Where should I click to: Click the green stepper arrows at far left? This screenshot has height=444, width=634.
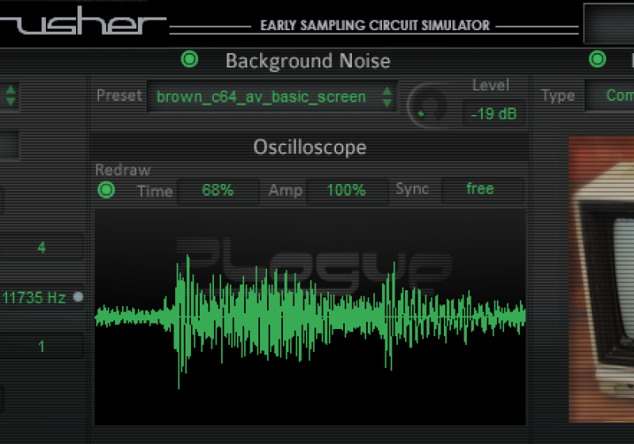pos(10,96)
